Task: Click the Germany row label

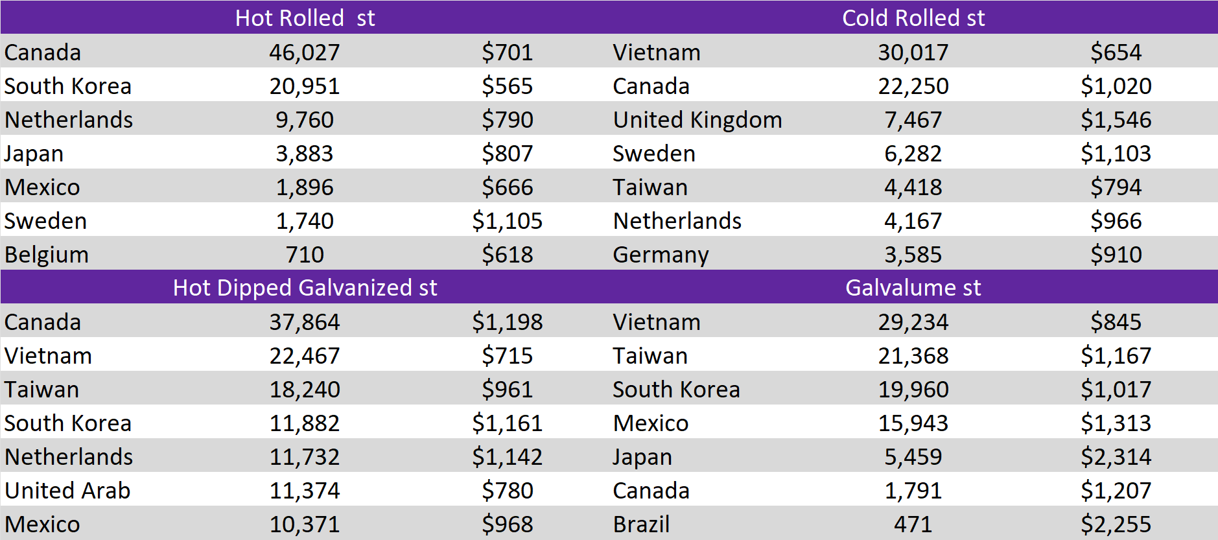Action: coord(661,255)
